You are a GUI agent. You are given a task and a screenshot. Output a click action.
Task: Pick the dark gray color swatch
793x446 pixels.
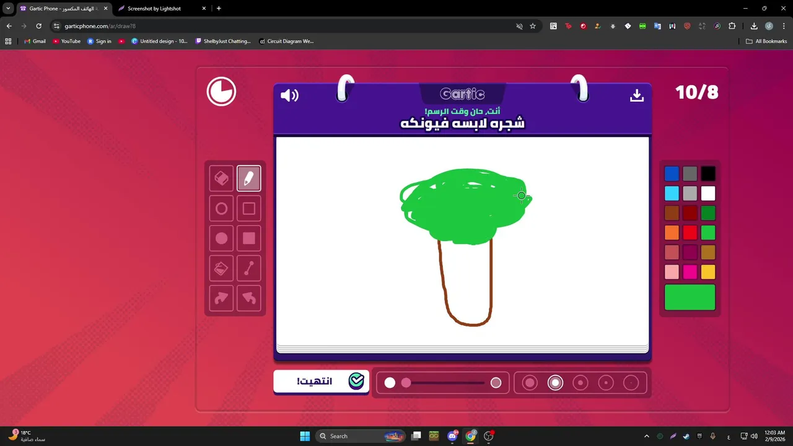[x=690, y=173]
